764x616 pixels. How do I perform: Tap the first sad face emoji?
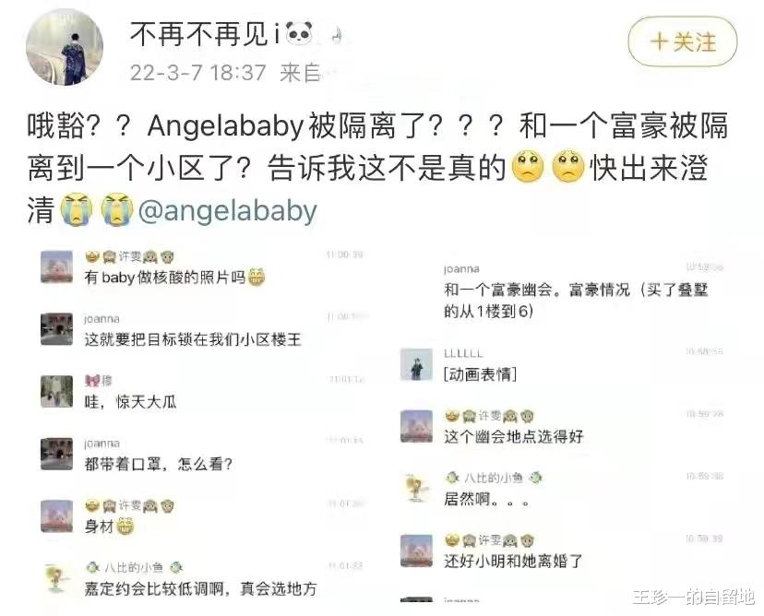tap(529, 167)
